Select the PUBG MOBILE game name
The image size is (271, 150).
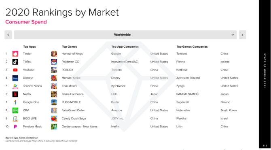[x=71, y=102]
